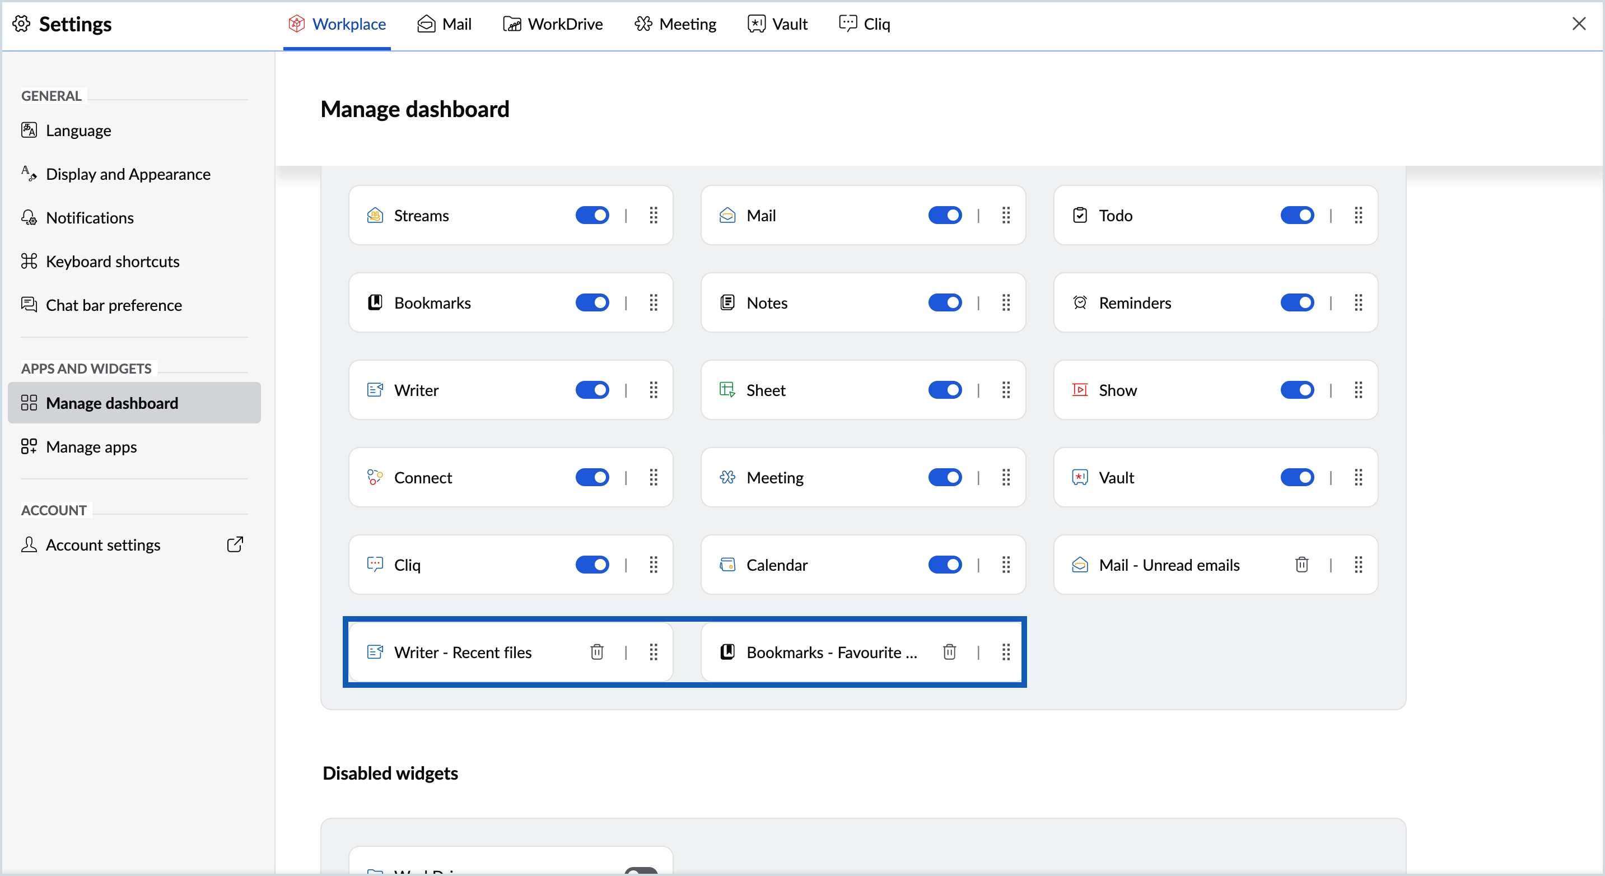The width and height of the screenshot is (1605, 876).
Task: Click the drag handle for Todo widget
Action: tap(1358, 216)
